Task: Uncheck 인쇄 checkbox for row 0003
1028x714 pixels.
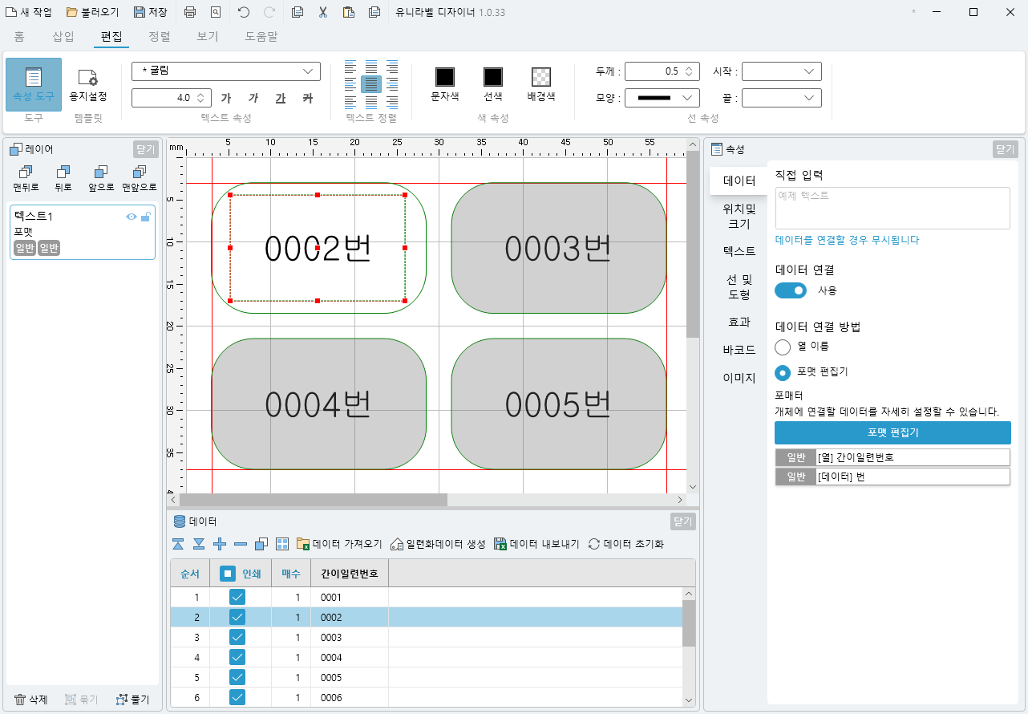Action: [x=237, y=637]
